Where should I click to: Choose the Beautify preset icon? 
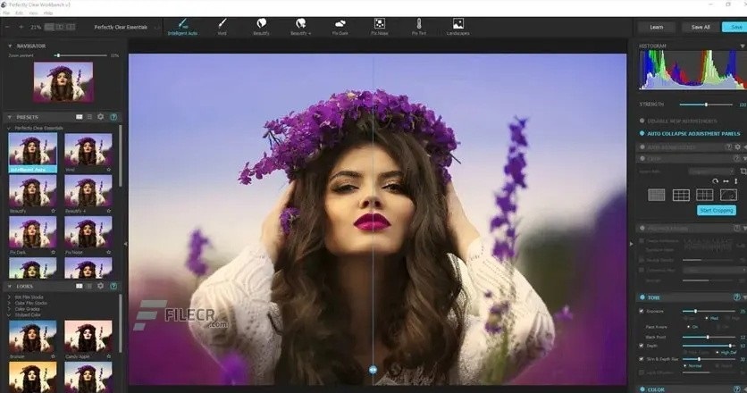tap(261, 23)
